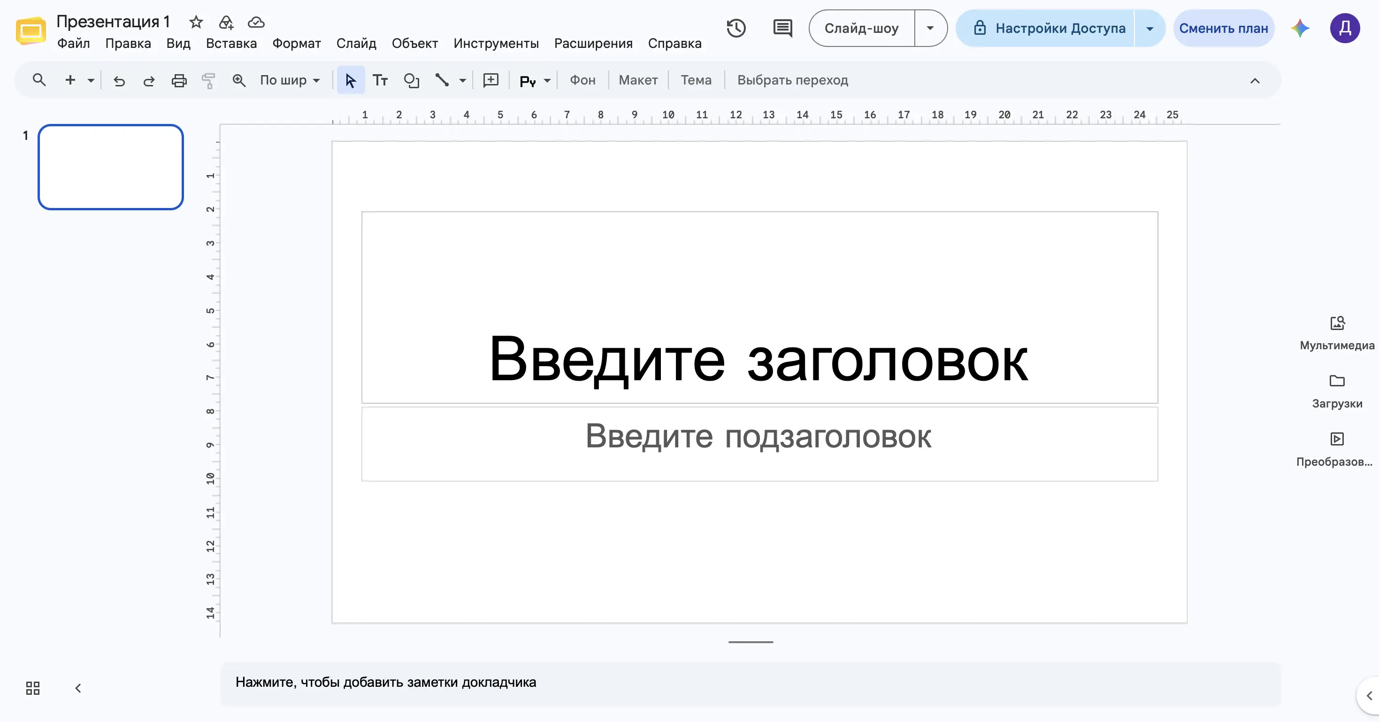Click the Gemini sparkle icon

pyautogui.click(x=1300, y=28)
